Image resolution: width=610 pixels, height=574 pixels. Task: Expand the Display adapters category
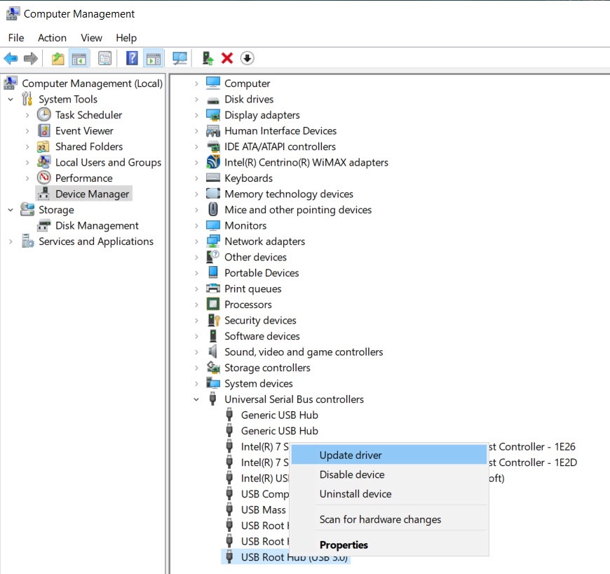[196, 115]
